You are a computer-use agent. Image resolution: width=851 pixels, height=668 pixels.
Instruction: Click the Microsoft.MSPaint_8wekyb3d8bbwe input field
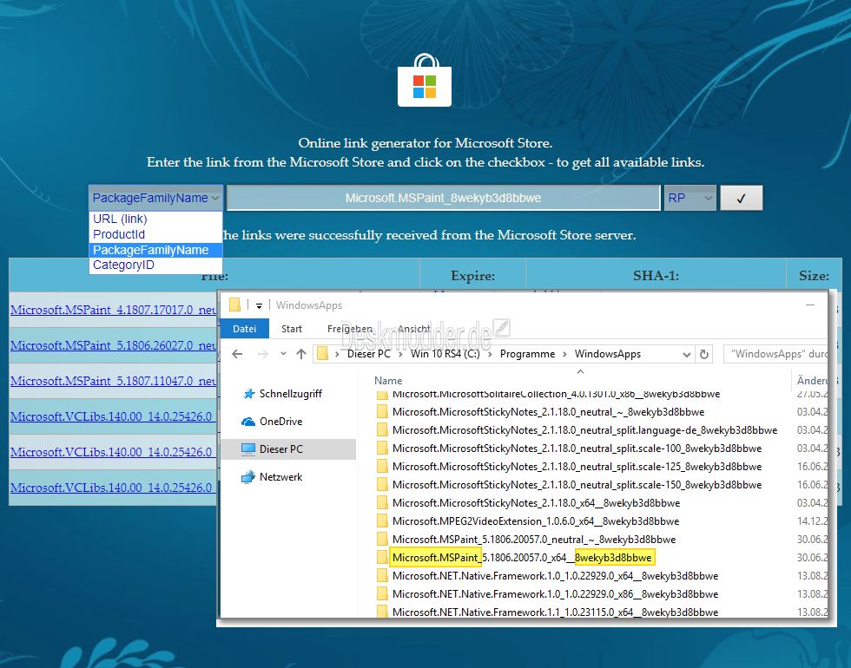click(444, 198)
